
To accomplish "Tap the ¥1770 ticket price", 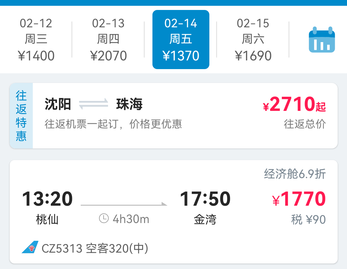I will [299, 199].
